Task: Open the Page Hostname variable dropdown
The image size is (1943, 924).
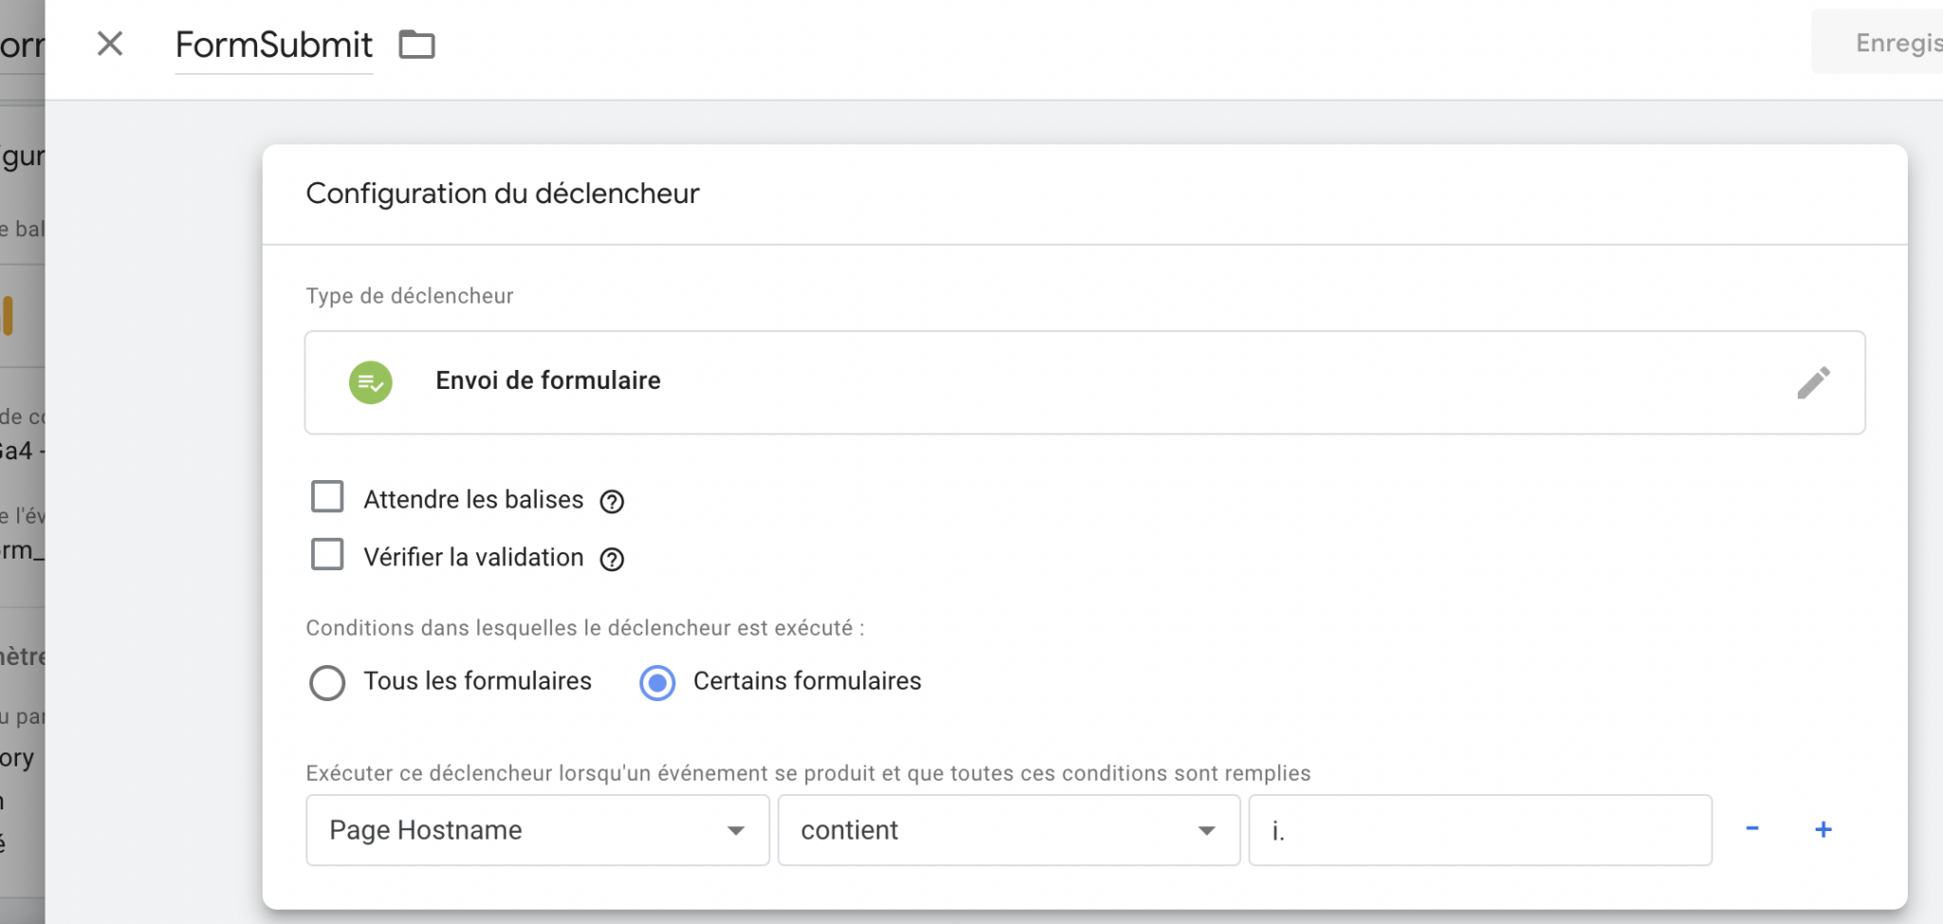Action: [537, 830]
